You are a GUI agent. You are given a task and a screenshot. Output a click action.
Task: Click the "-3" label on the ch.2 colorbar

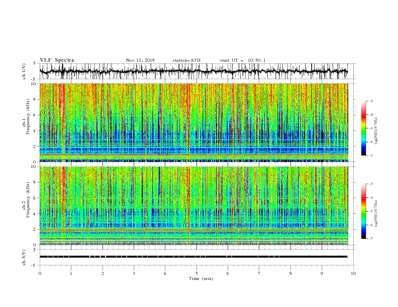click(370, 184)
